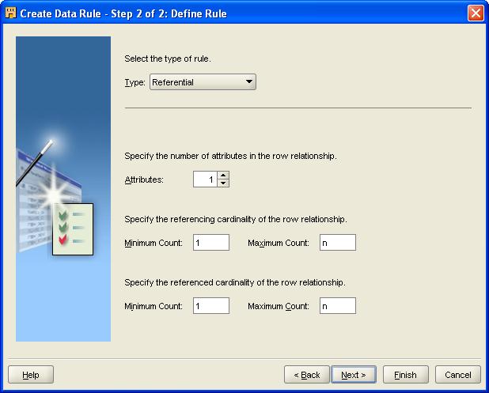Viewport: 489px width, 393px height.
Task: Open Help for this wizard step
Action: (x=31, y=375)
